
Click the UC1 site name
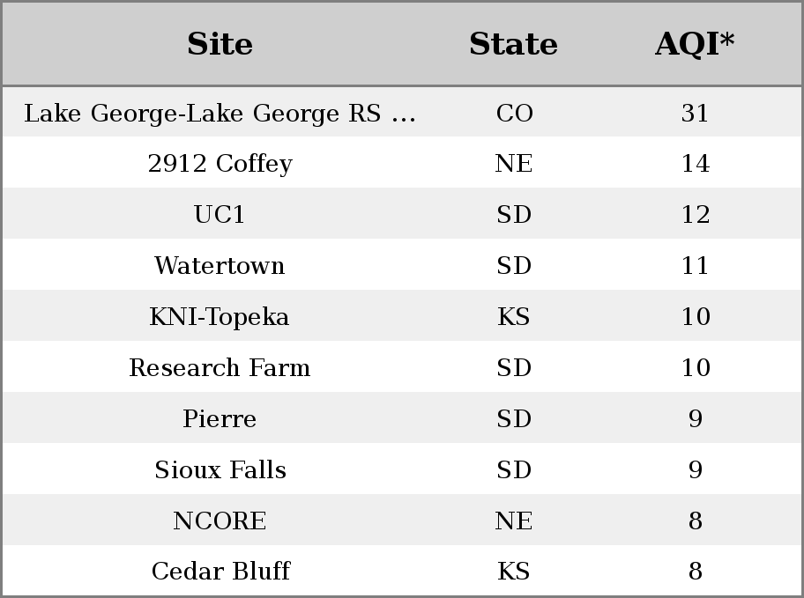pyautogui.click(x=220, y=214)
